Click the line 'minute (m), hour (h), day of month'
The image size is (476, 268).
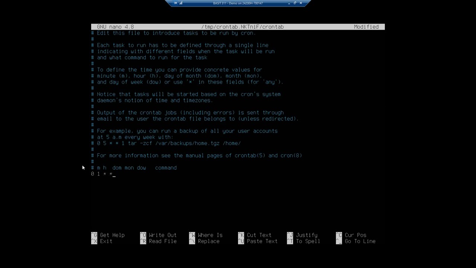(x=177, y=76)
